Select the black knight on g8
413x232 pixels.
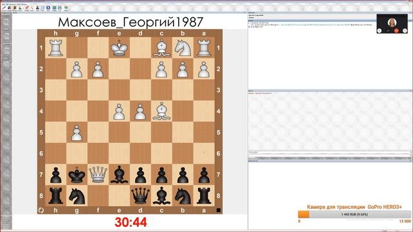pyautogui.click(x=77, y=196)
